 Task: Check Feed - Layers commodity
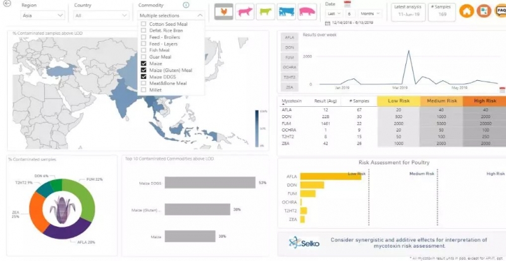point(144,44)
